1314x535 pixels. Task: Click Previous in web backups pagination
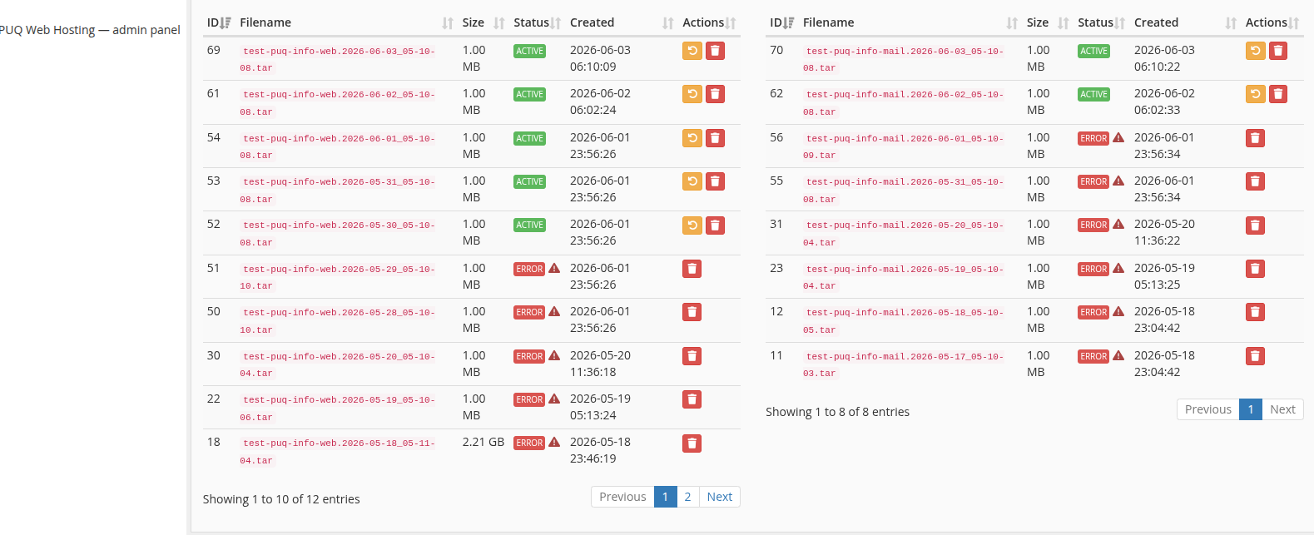[622, 497]
